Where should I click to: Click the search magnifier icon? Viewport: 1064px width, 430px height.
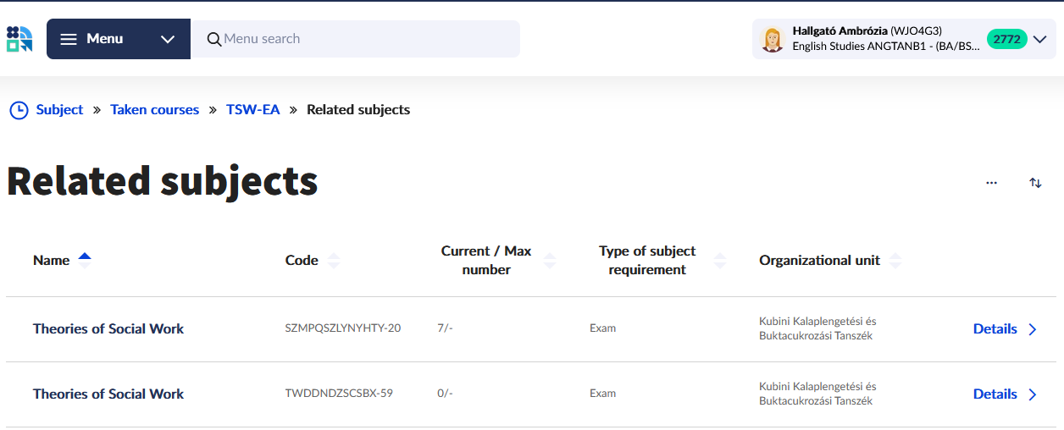tap(214, 39)
